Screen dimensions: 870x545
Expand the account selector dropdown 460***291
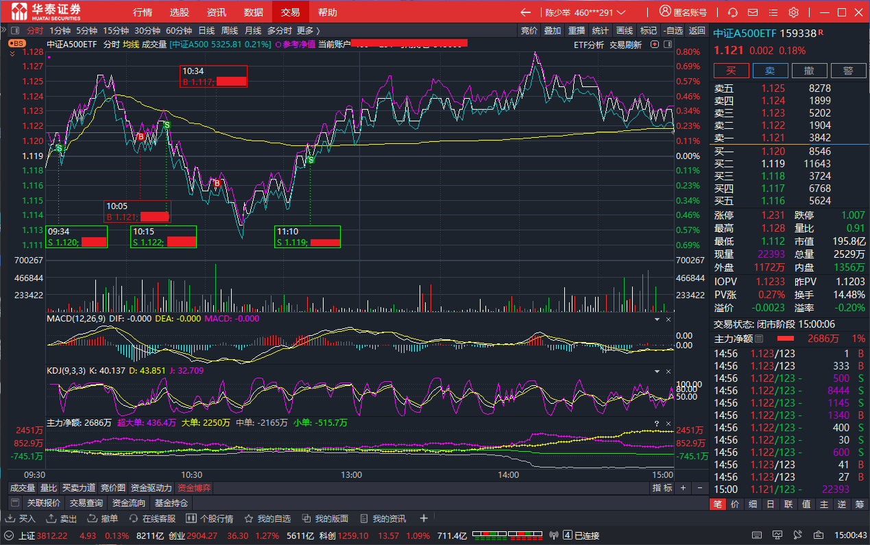coord(621,12)
